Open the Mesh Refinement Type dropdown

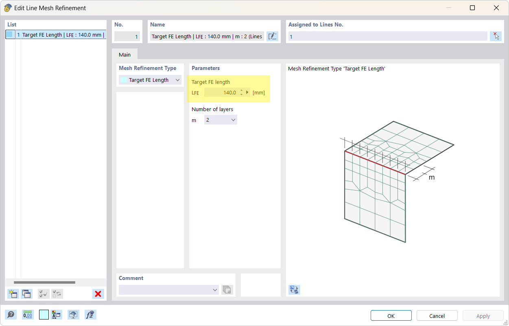177,80
